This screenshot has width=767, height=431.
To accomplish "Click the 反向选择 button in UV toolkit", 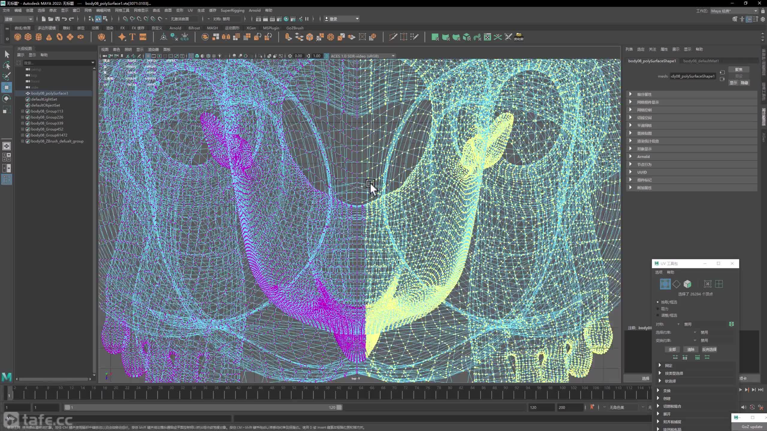I will click(709, 350).
